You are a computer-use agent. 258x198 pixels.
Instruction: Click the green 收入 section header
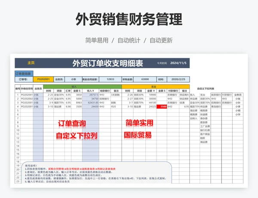pyautogui.click(x=83, y=87)
